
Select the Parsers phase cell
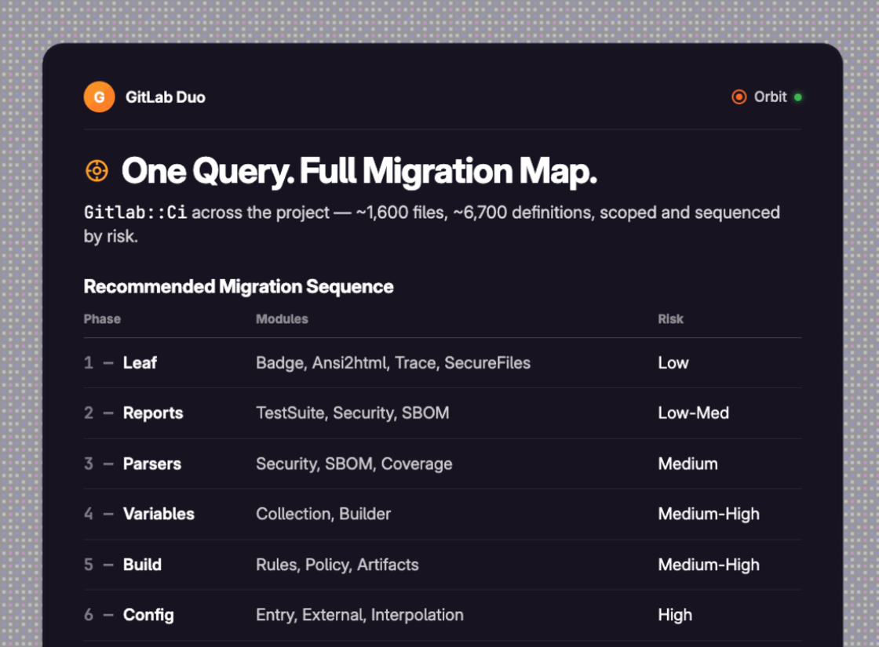(133, 463)
